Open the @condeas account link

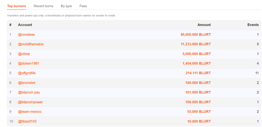(x=27, y=34)
